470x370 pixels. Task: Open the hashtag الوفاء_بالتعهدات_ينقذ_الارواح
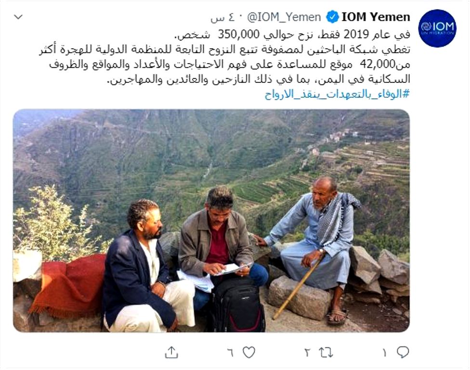tap(337, 94)
